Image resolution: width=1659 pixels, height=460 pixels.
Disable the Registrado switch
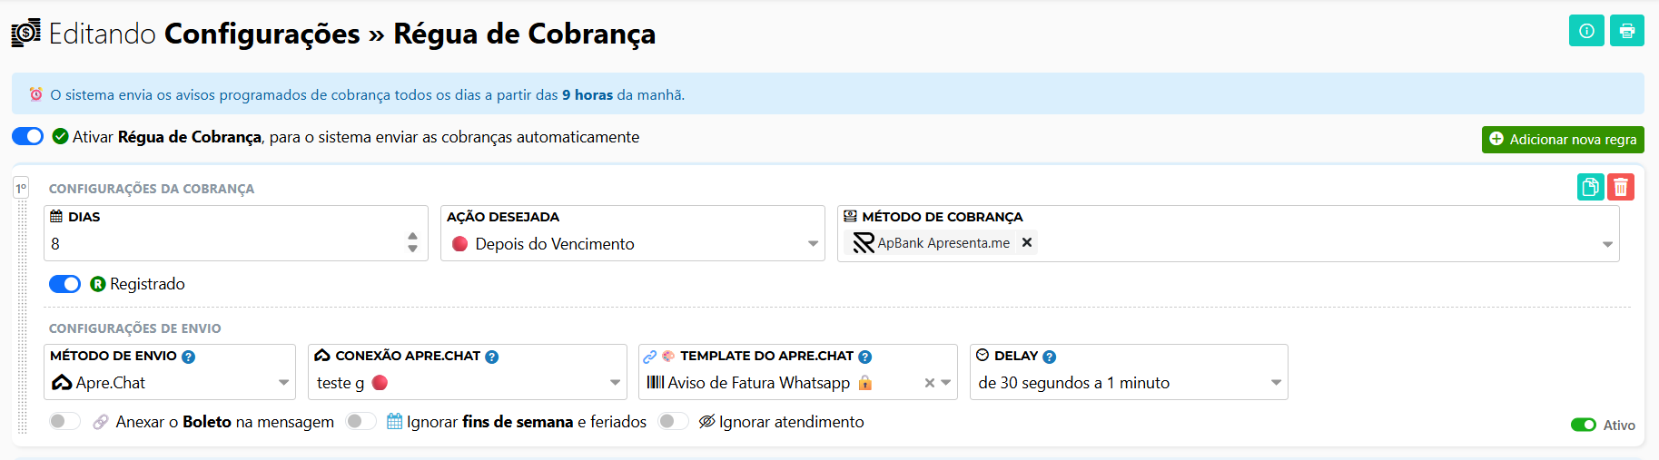pyautogui.click(x=64, y=284)
